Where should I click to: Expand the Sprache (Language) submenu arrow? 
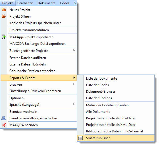(x=74, y=104)
